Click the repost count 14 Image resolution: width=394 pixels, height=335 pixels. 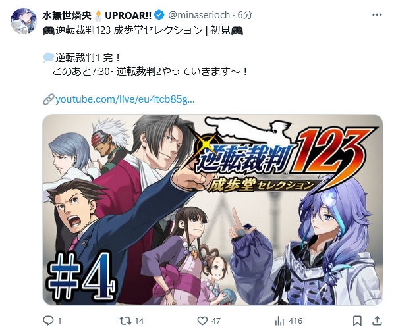139,321
